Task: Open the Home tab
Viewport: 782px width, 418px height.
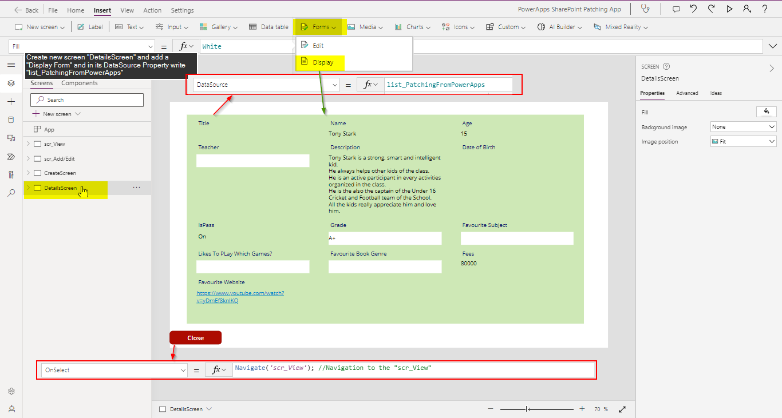Action: [76, 10]
